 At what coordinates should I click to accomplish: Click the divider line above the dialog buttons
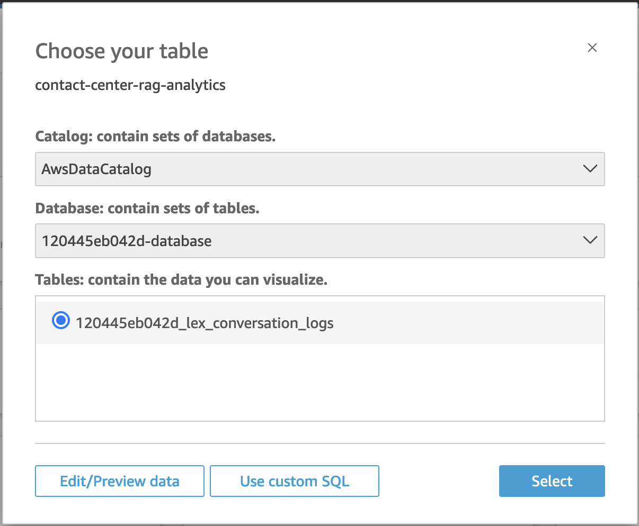pos(319,443)
